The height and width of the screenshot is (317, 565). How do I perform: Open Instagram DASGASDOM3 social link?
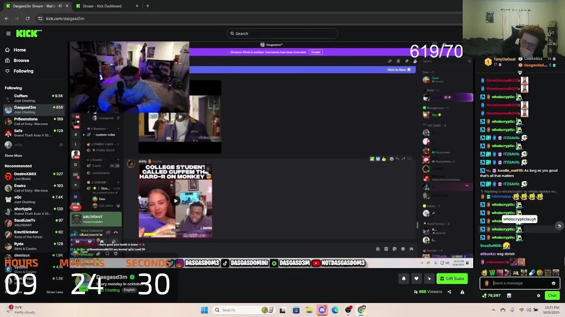pos(197,263)
